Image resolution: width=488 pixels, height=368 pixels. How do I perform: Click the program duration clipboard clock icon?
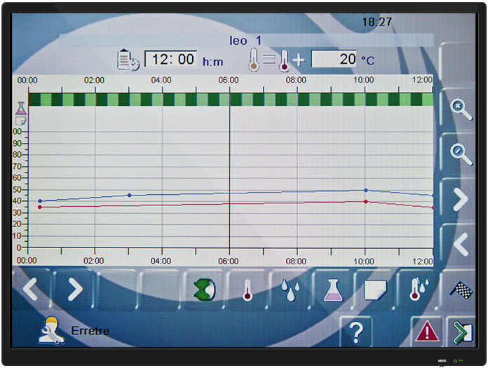point(128,60)
